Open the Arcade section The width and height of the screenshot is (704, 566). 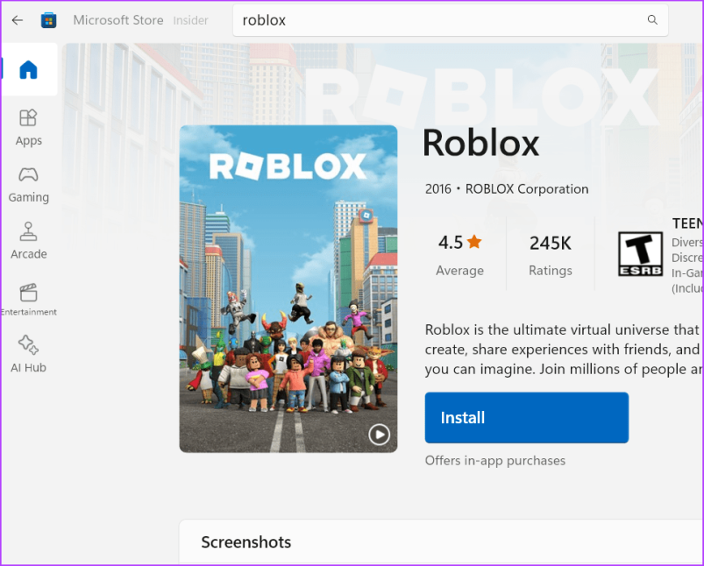point(29,241)
